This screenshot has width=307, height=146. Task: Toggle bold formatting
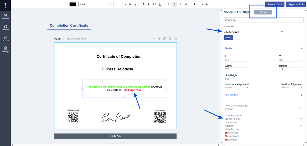pos(144,5)
